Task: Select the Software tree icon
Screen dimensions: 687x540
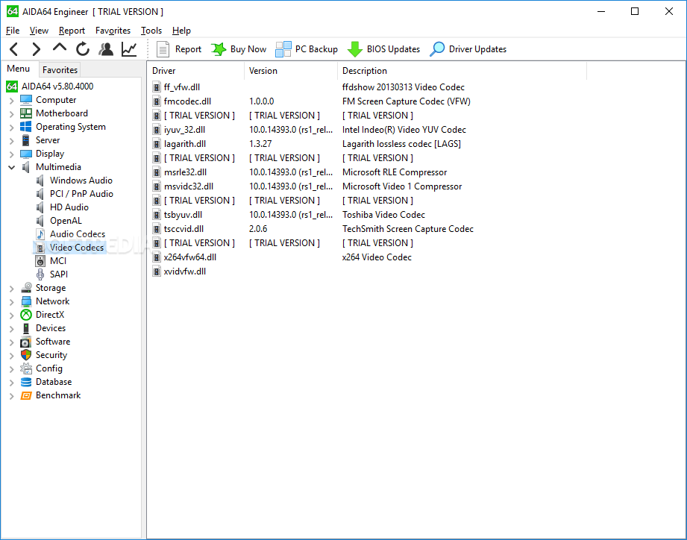Action: pos(26,342)
